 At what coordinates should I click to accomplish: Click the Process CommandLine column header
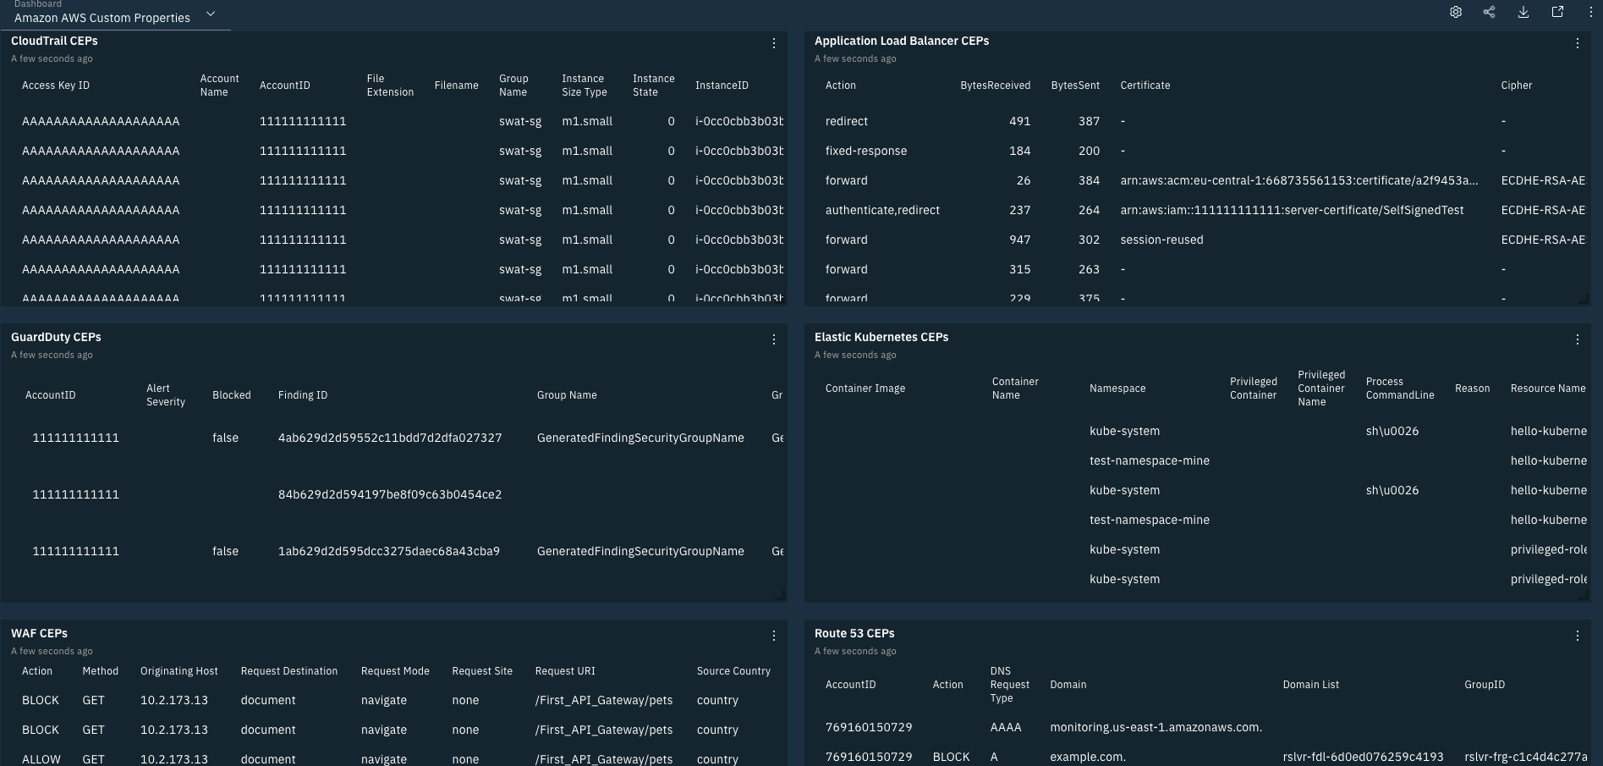1400,389
